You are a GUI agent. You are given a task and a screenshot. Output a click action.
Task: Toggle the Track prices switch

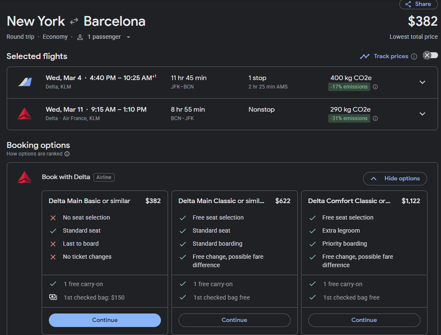click(x=430, y=55)
